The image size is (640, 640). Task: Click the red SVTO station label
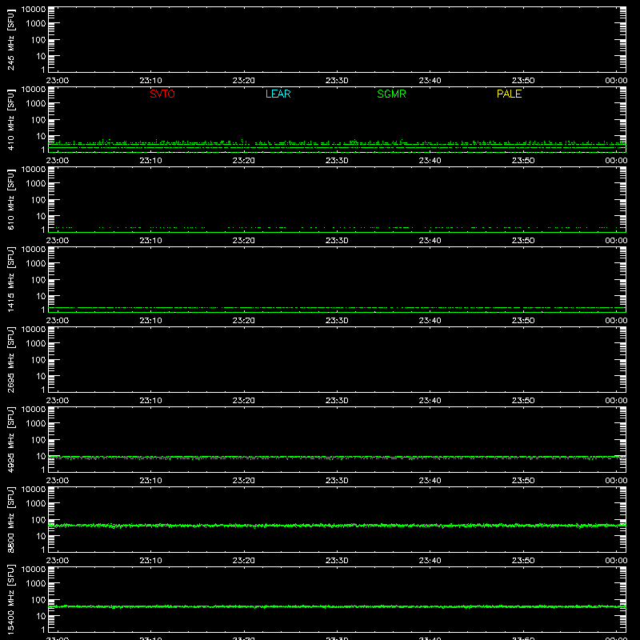(x=162, y=94)
